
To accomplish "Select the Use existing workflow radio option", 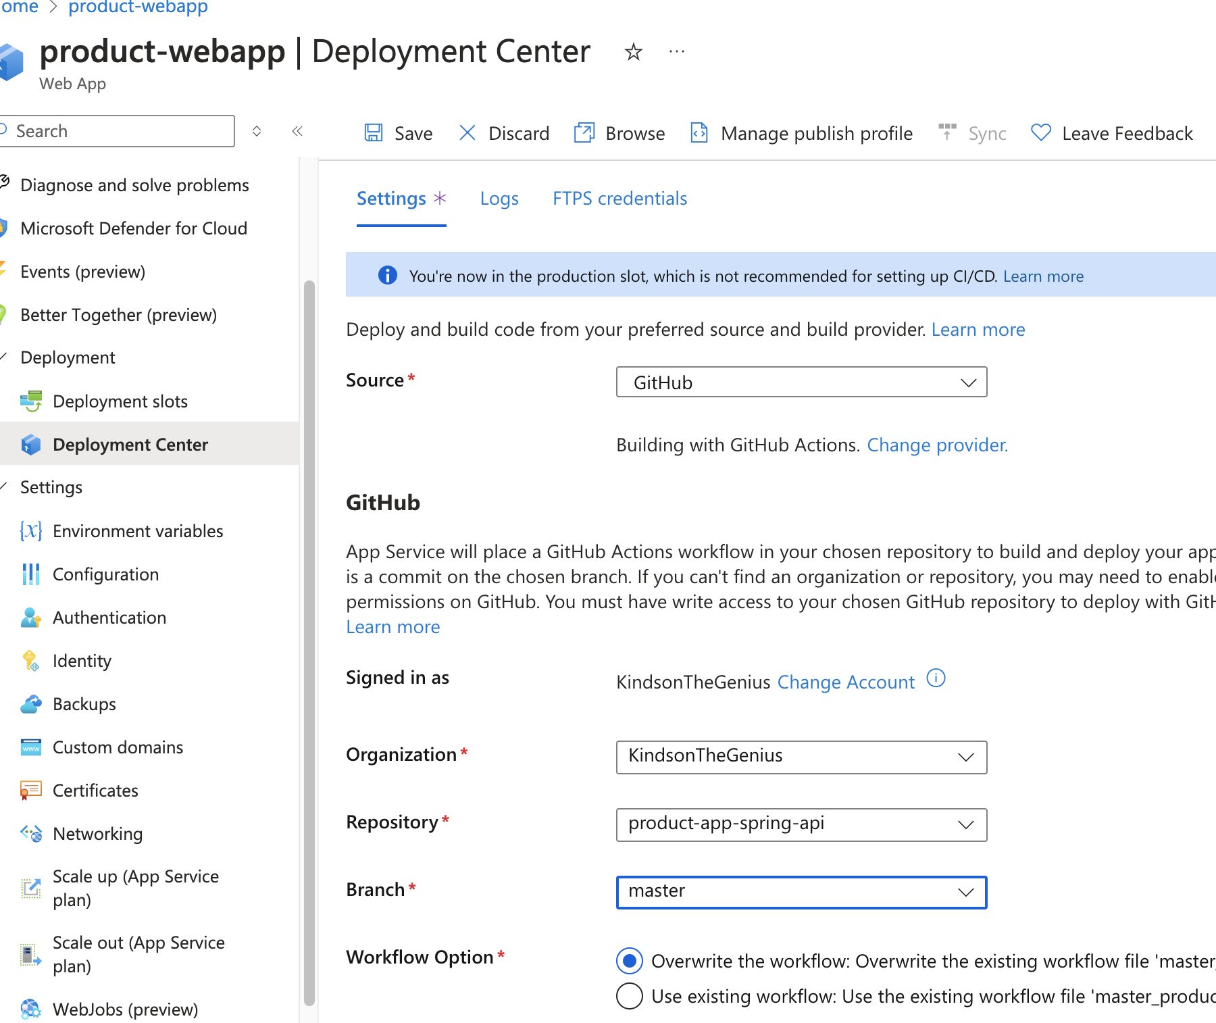I will click(630, 996).
